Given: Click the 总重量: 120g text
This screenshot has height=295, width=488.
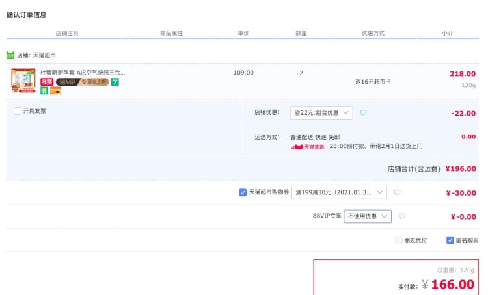Looking at the screenshot, I should pos(455,270).
